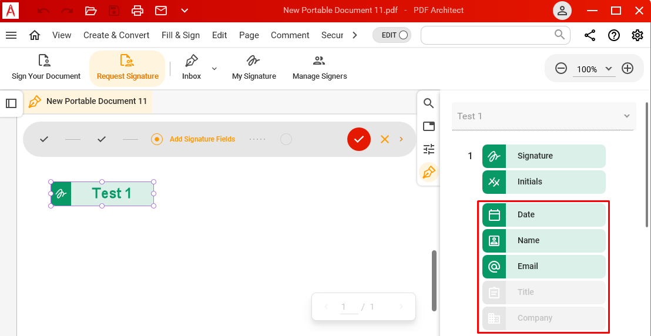Go to next page arrow
The width and height of the screenshot is (651, 336).
click(x=401, y=307)
